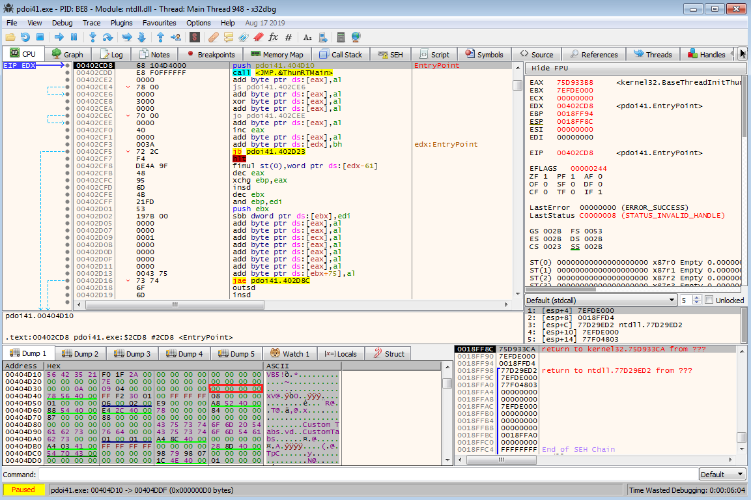Switch to the Dump 3 tab
The width and height of the screenshot is (751, 500).
coord(132,354)
